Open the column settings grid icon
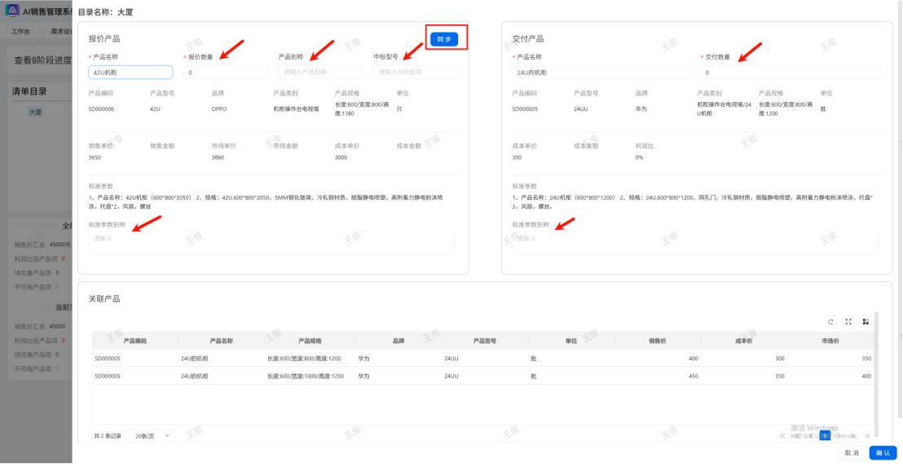Viewport: 903px width, 464px height. [866, 321]
